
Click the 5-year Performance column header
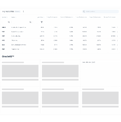pos(95,17)
